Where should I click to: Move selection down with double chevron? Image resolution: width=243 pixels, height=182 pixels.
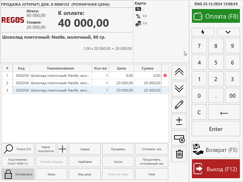coord(179,89)
